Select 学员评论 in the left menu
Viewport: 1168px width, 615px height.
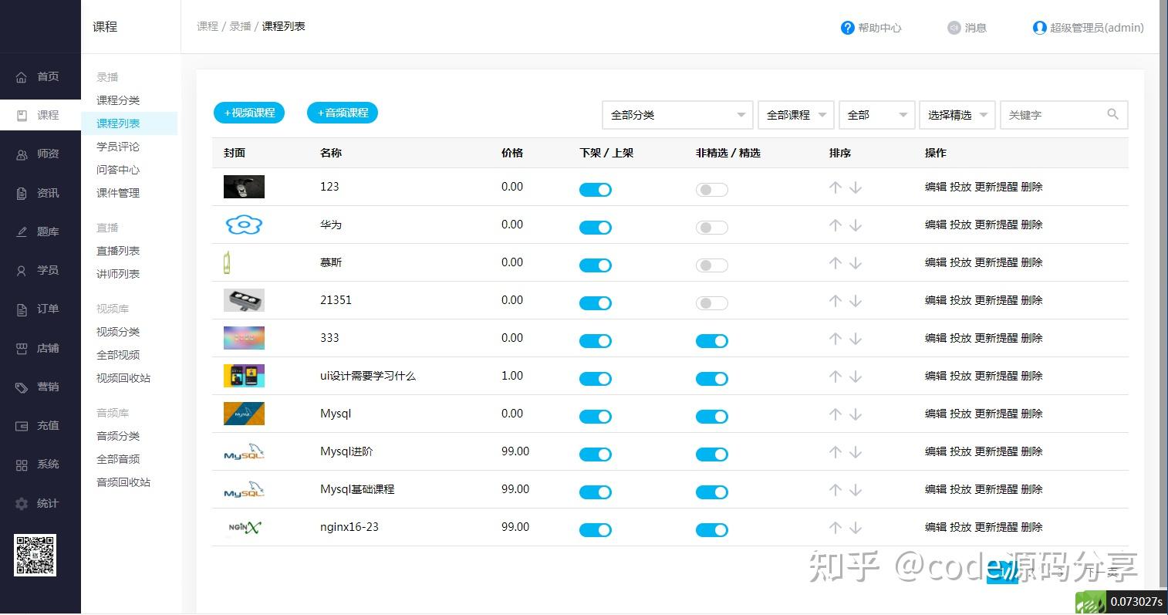pyautogui.click(x=117, y=147)
